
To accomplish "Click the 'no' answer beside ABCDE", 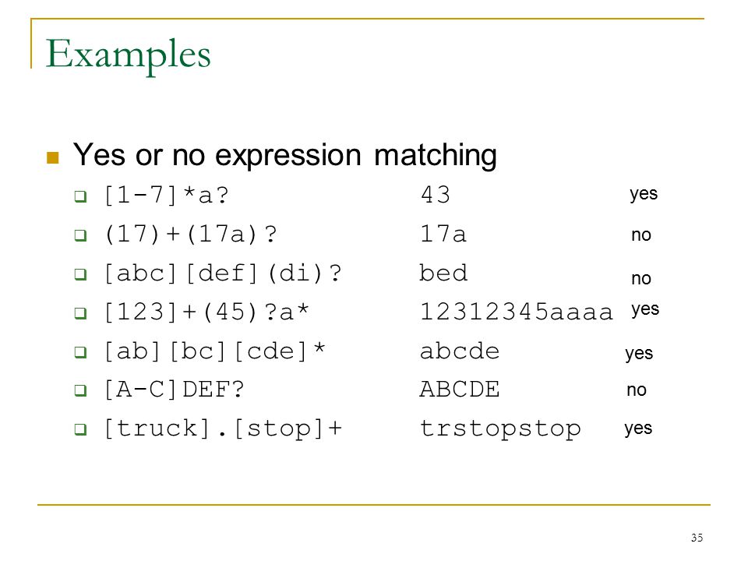I will (x=637, y=390).
